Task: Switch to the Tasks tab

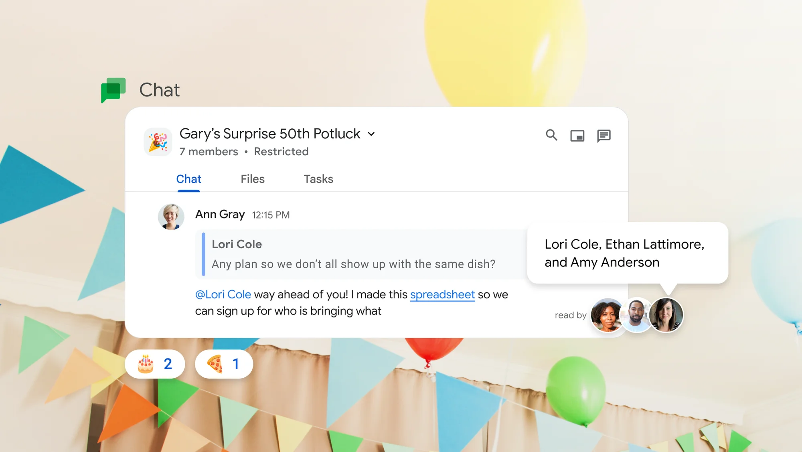Action: 318,178
